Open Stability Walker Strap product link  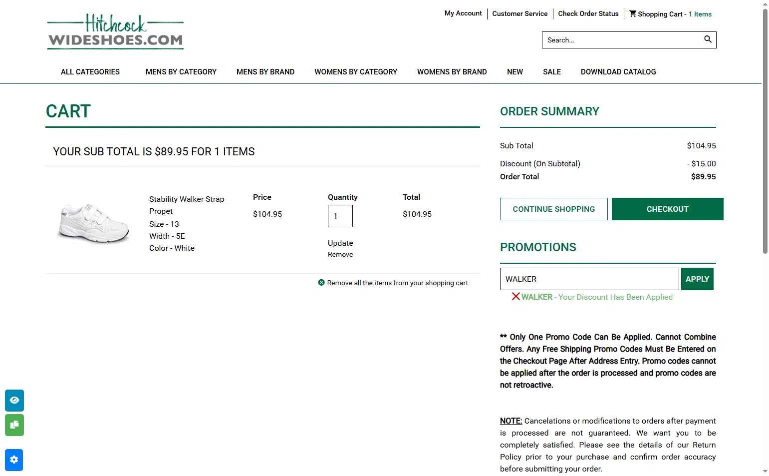(x=187, y=199)
